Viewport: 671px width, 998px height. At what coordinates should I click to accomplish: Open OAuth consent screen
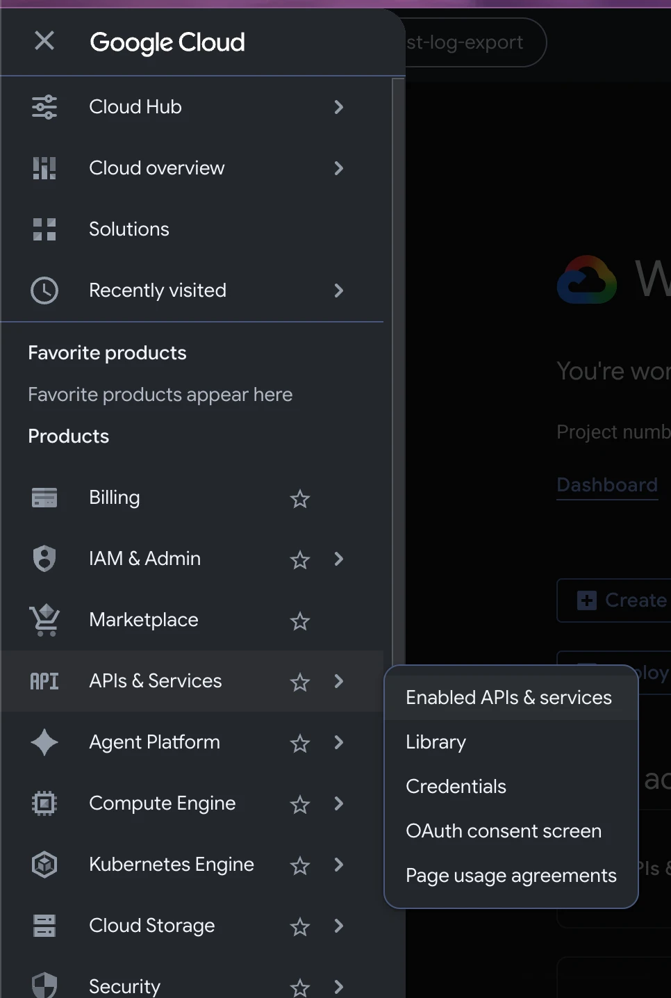click(x=511, y=831)
